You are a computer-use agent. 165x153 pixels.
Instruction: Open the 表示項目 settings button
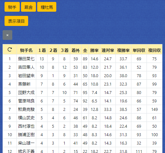[x=16, y=21]
